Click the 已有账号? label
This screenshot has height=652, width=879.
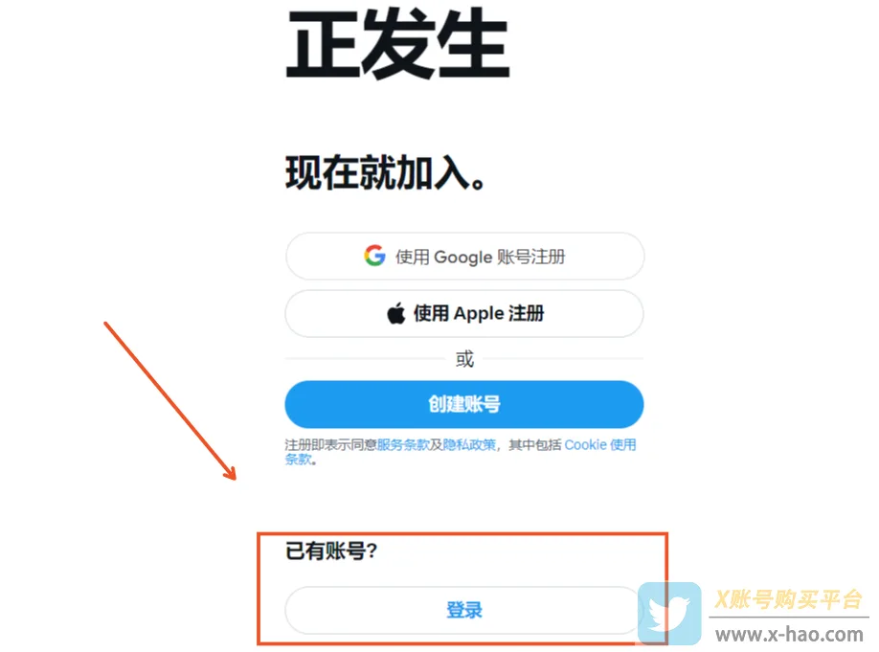(331, 551)
